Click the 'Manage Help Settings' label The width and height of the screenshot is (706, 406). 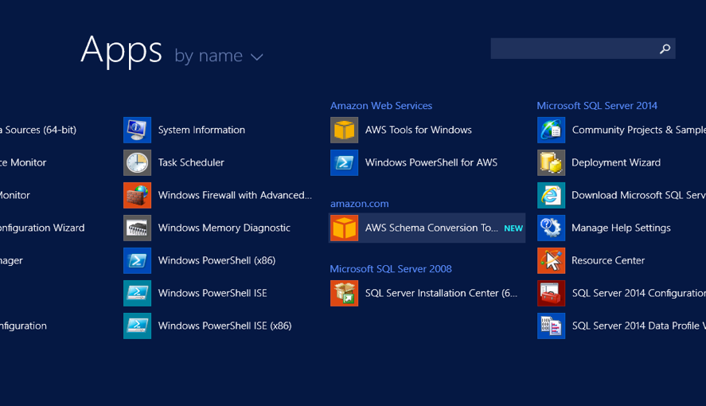621,228
